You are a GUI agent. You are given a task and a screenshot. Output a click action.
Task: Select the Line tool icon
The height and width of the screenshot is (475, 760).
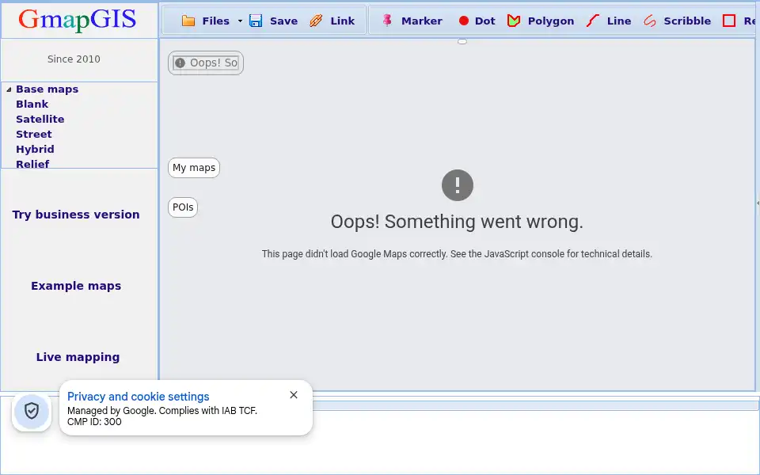tap(593, 21)
